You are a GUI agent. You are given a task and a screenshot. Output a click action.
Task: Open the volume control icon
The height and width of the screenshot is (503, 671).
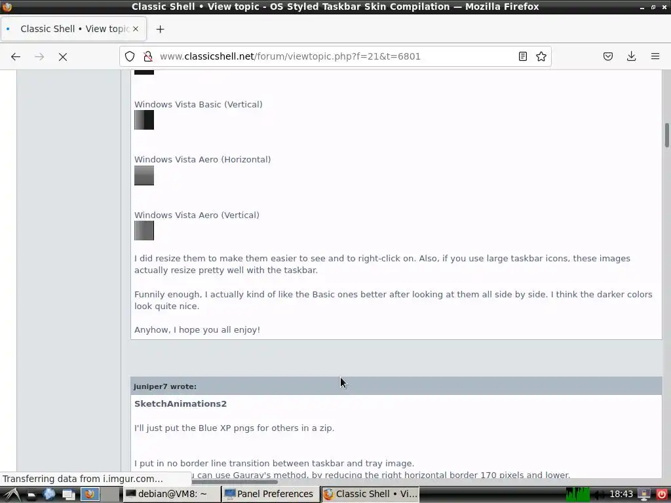(x=599, y=495)
